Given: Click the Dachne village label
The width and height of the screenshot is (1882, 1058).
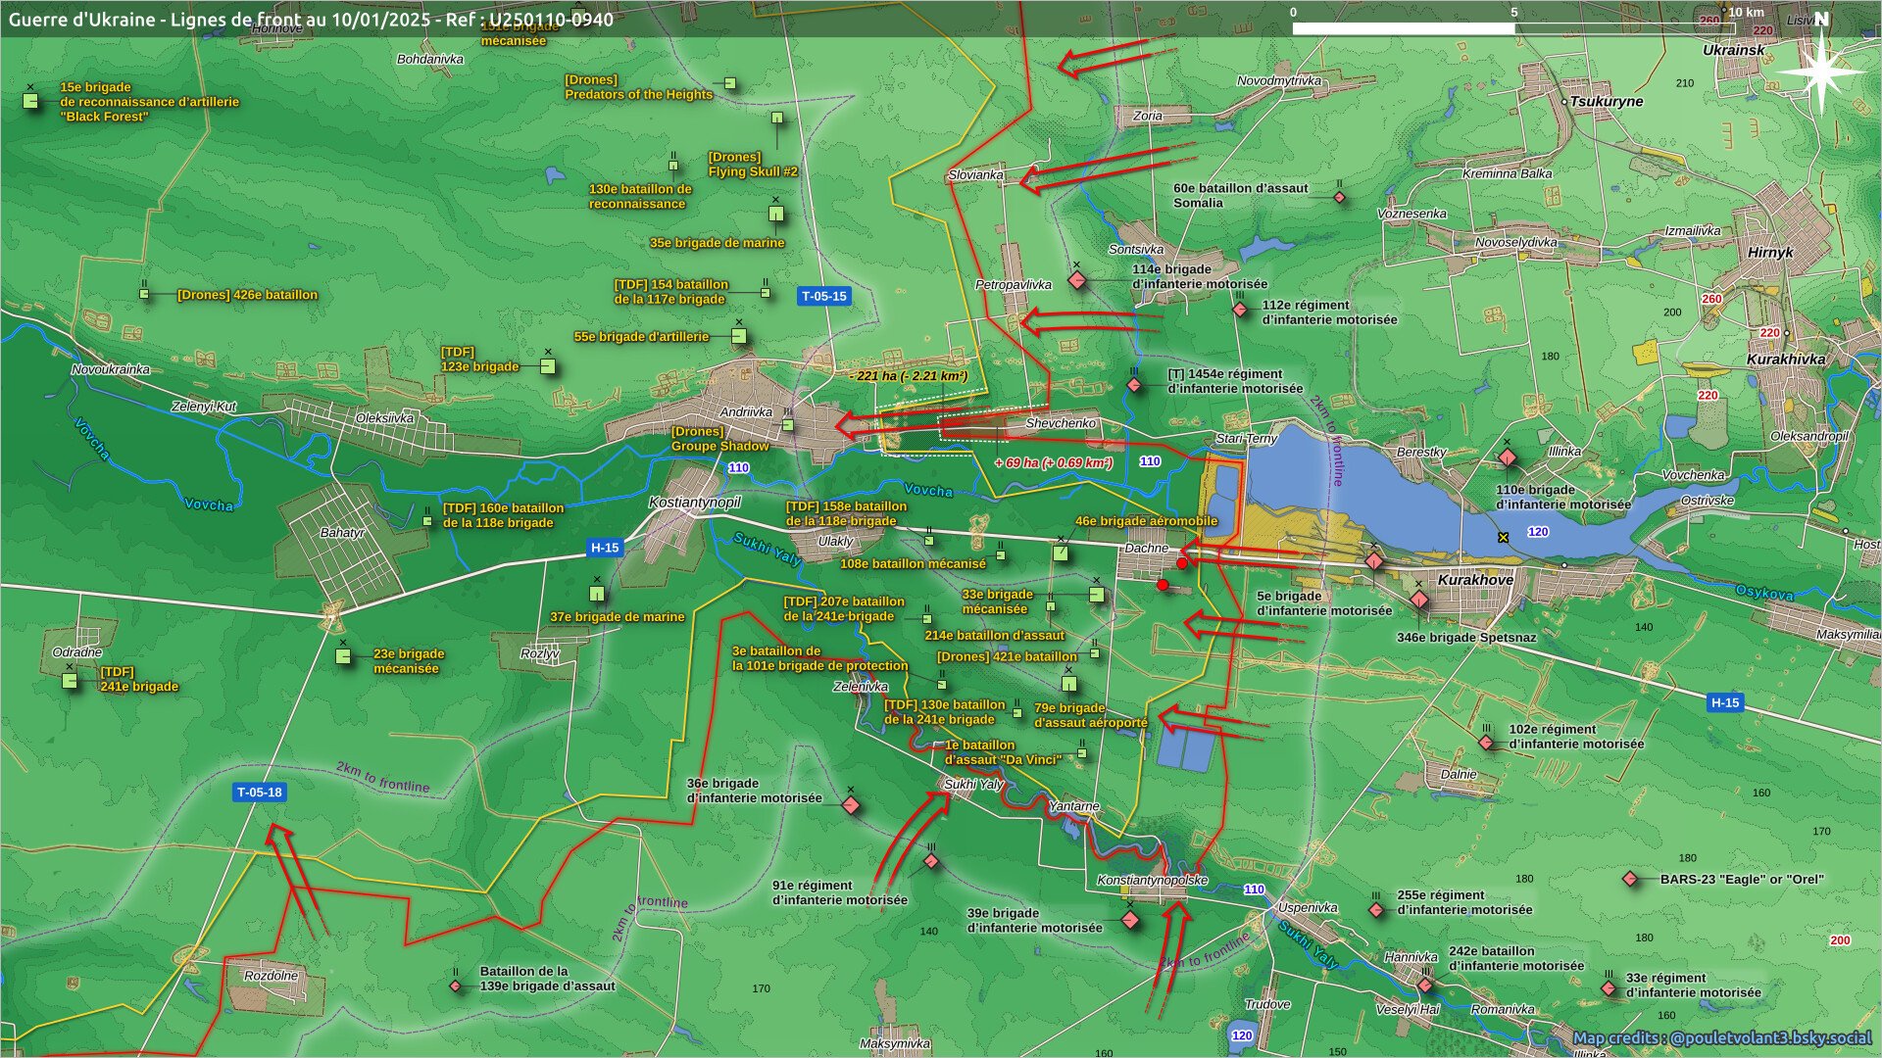Looking at the screenshot, I should coord(1146,548).
